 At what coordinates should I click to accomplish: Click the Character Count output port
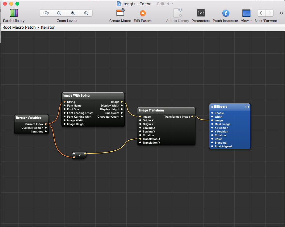click(122, 116)
